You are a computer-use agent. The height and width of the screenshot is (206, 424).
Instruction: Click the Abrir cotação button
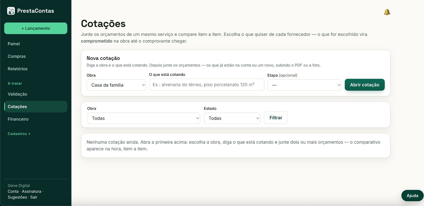tap(365, 85)
